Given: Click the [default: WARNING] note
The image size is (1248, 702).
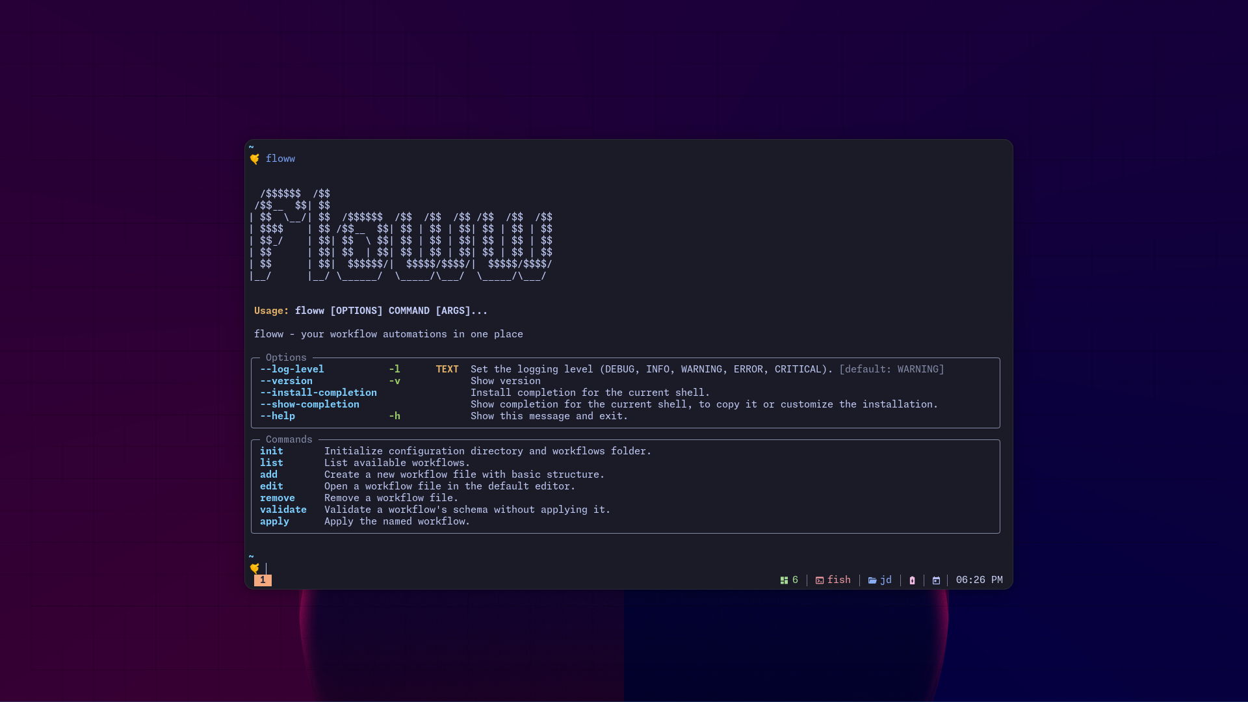Looking at the screenshot, I should (x=892, y=369).
